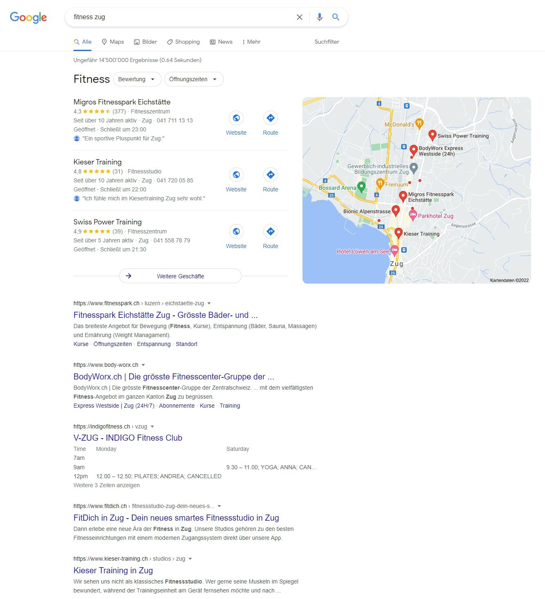Switch to the Shopping tab
Viewport: 545px width, 599px height.
[183, 42]
